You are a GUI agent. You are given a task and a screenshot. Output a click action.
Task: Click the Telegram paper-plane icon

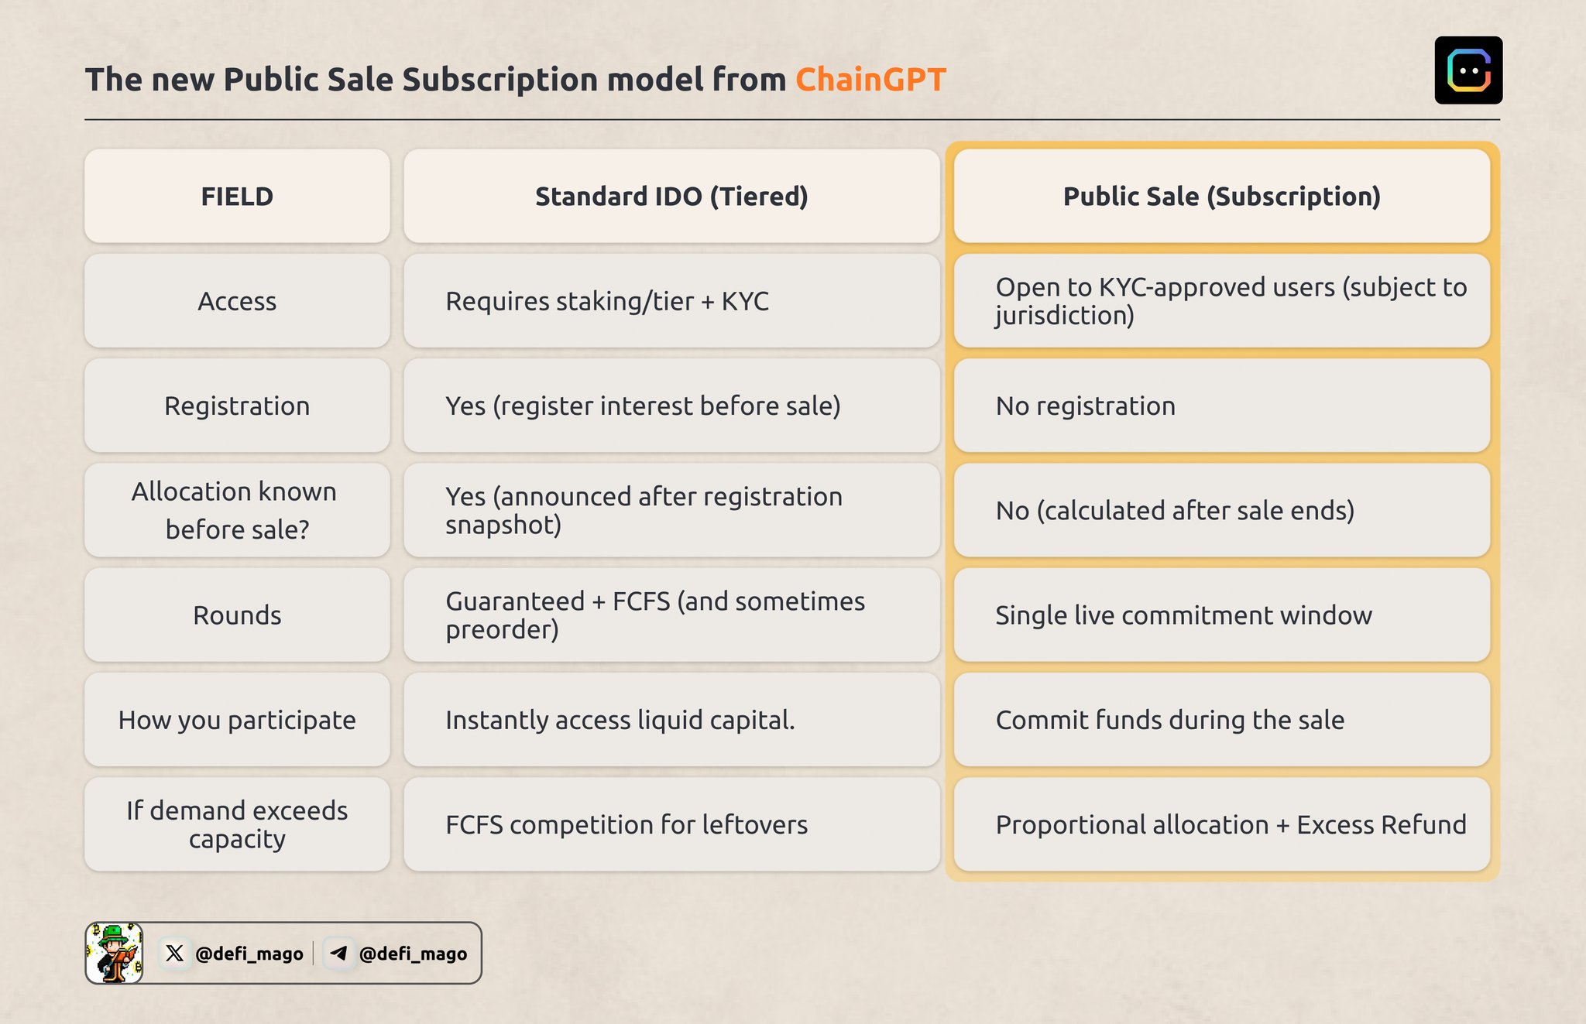(x=338, y=953)
